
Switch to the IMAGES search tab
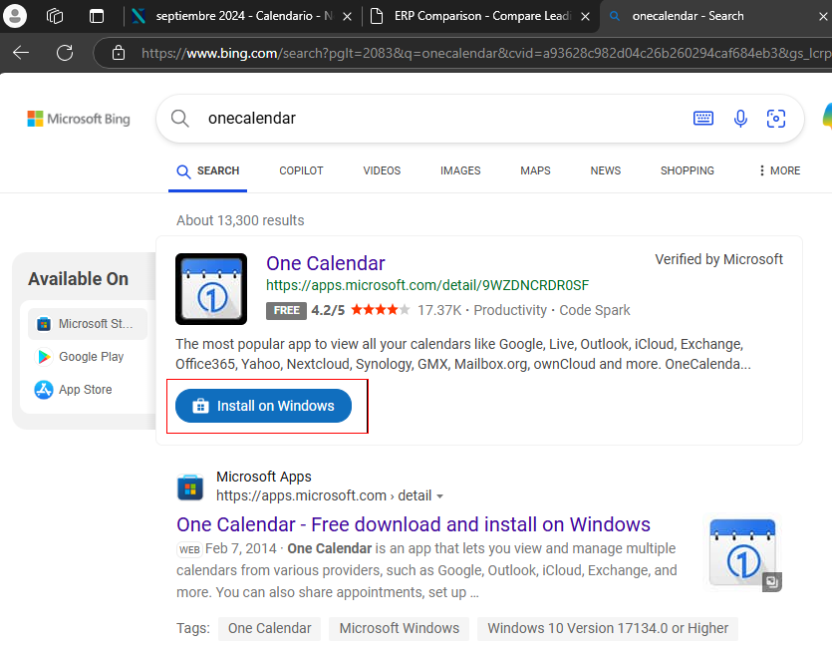(460, 170)
